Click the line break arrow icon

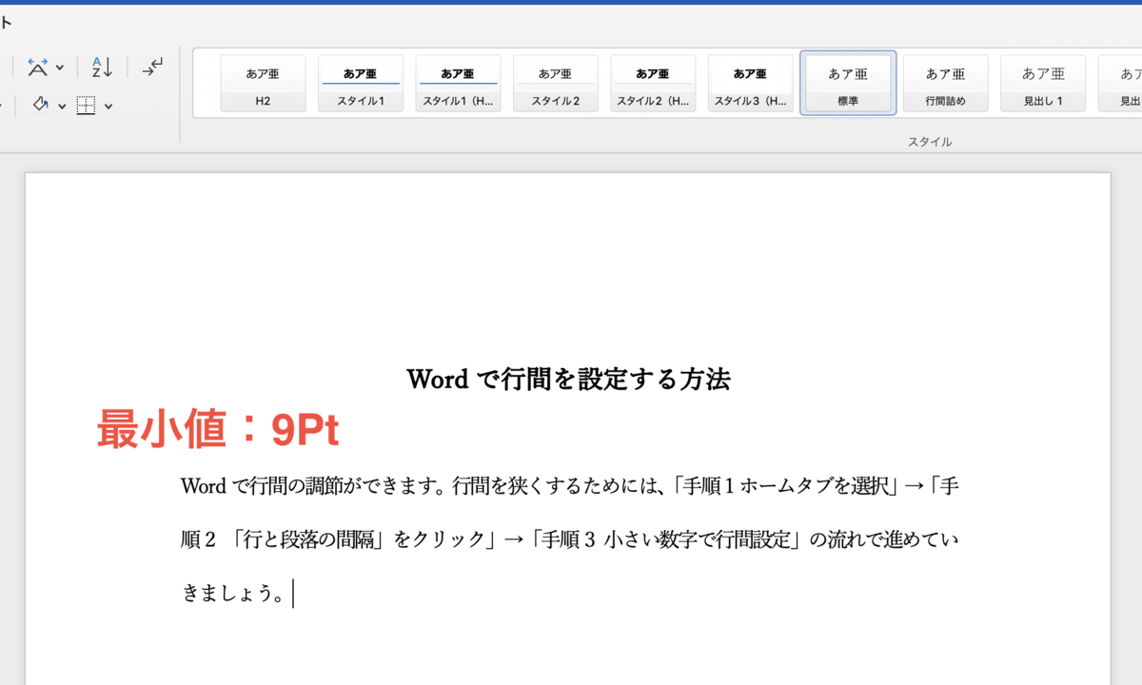pos(151,66)
